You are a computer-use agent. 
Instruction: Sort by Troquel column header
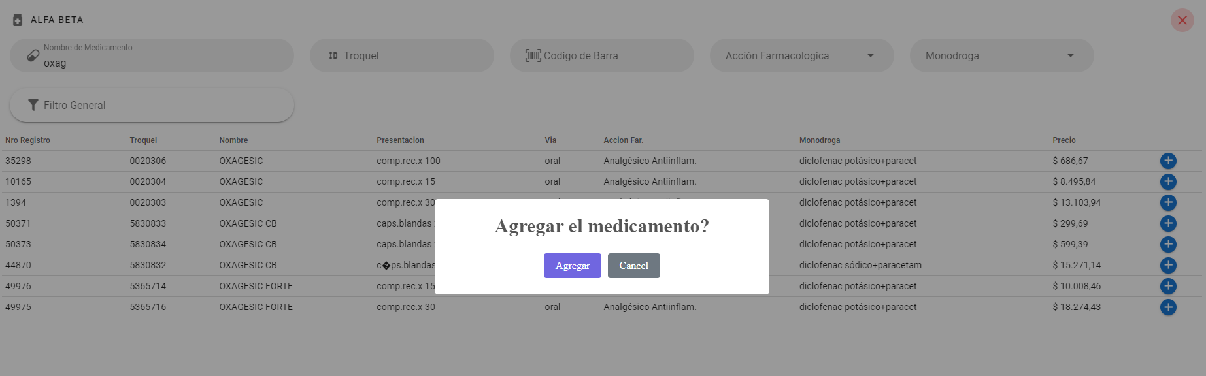pos(143,140)
